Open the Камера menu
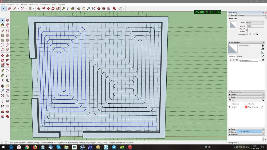267x150 pixels. tap(24, 5)
